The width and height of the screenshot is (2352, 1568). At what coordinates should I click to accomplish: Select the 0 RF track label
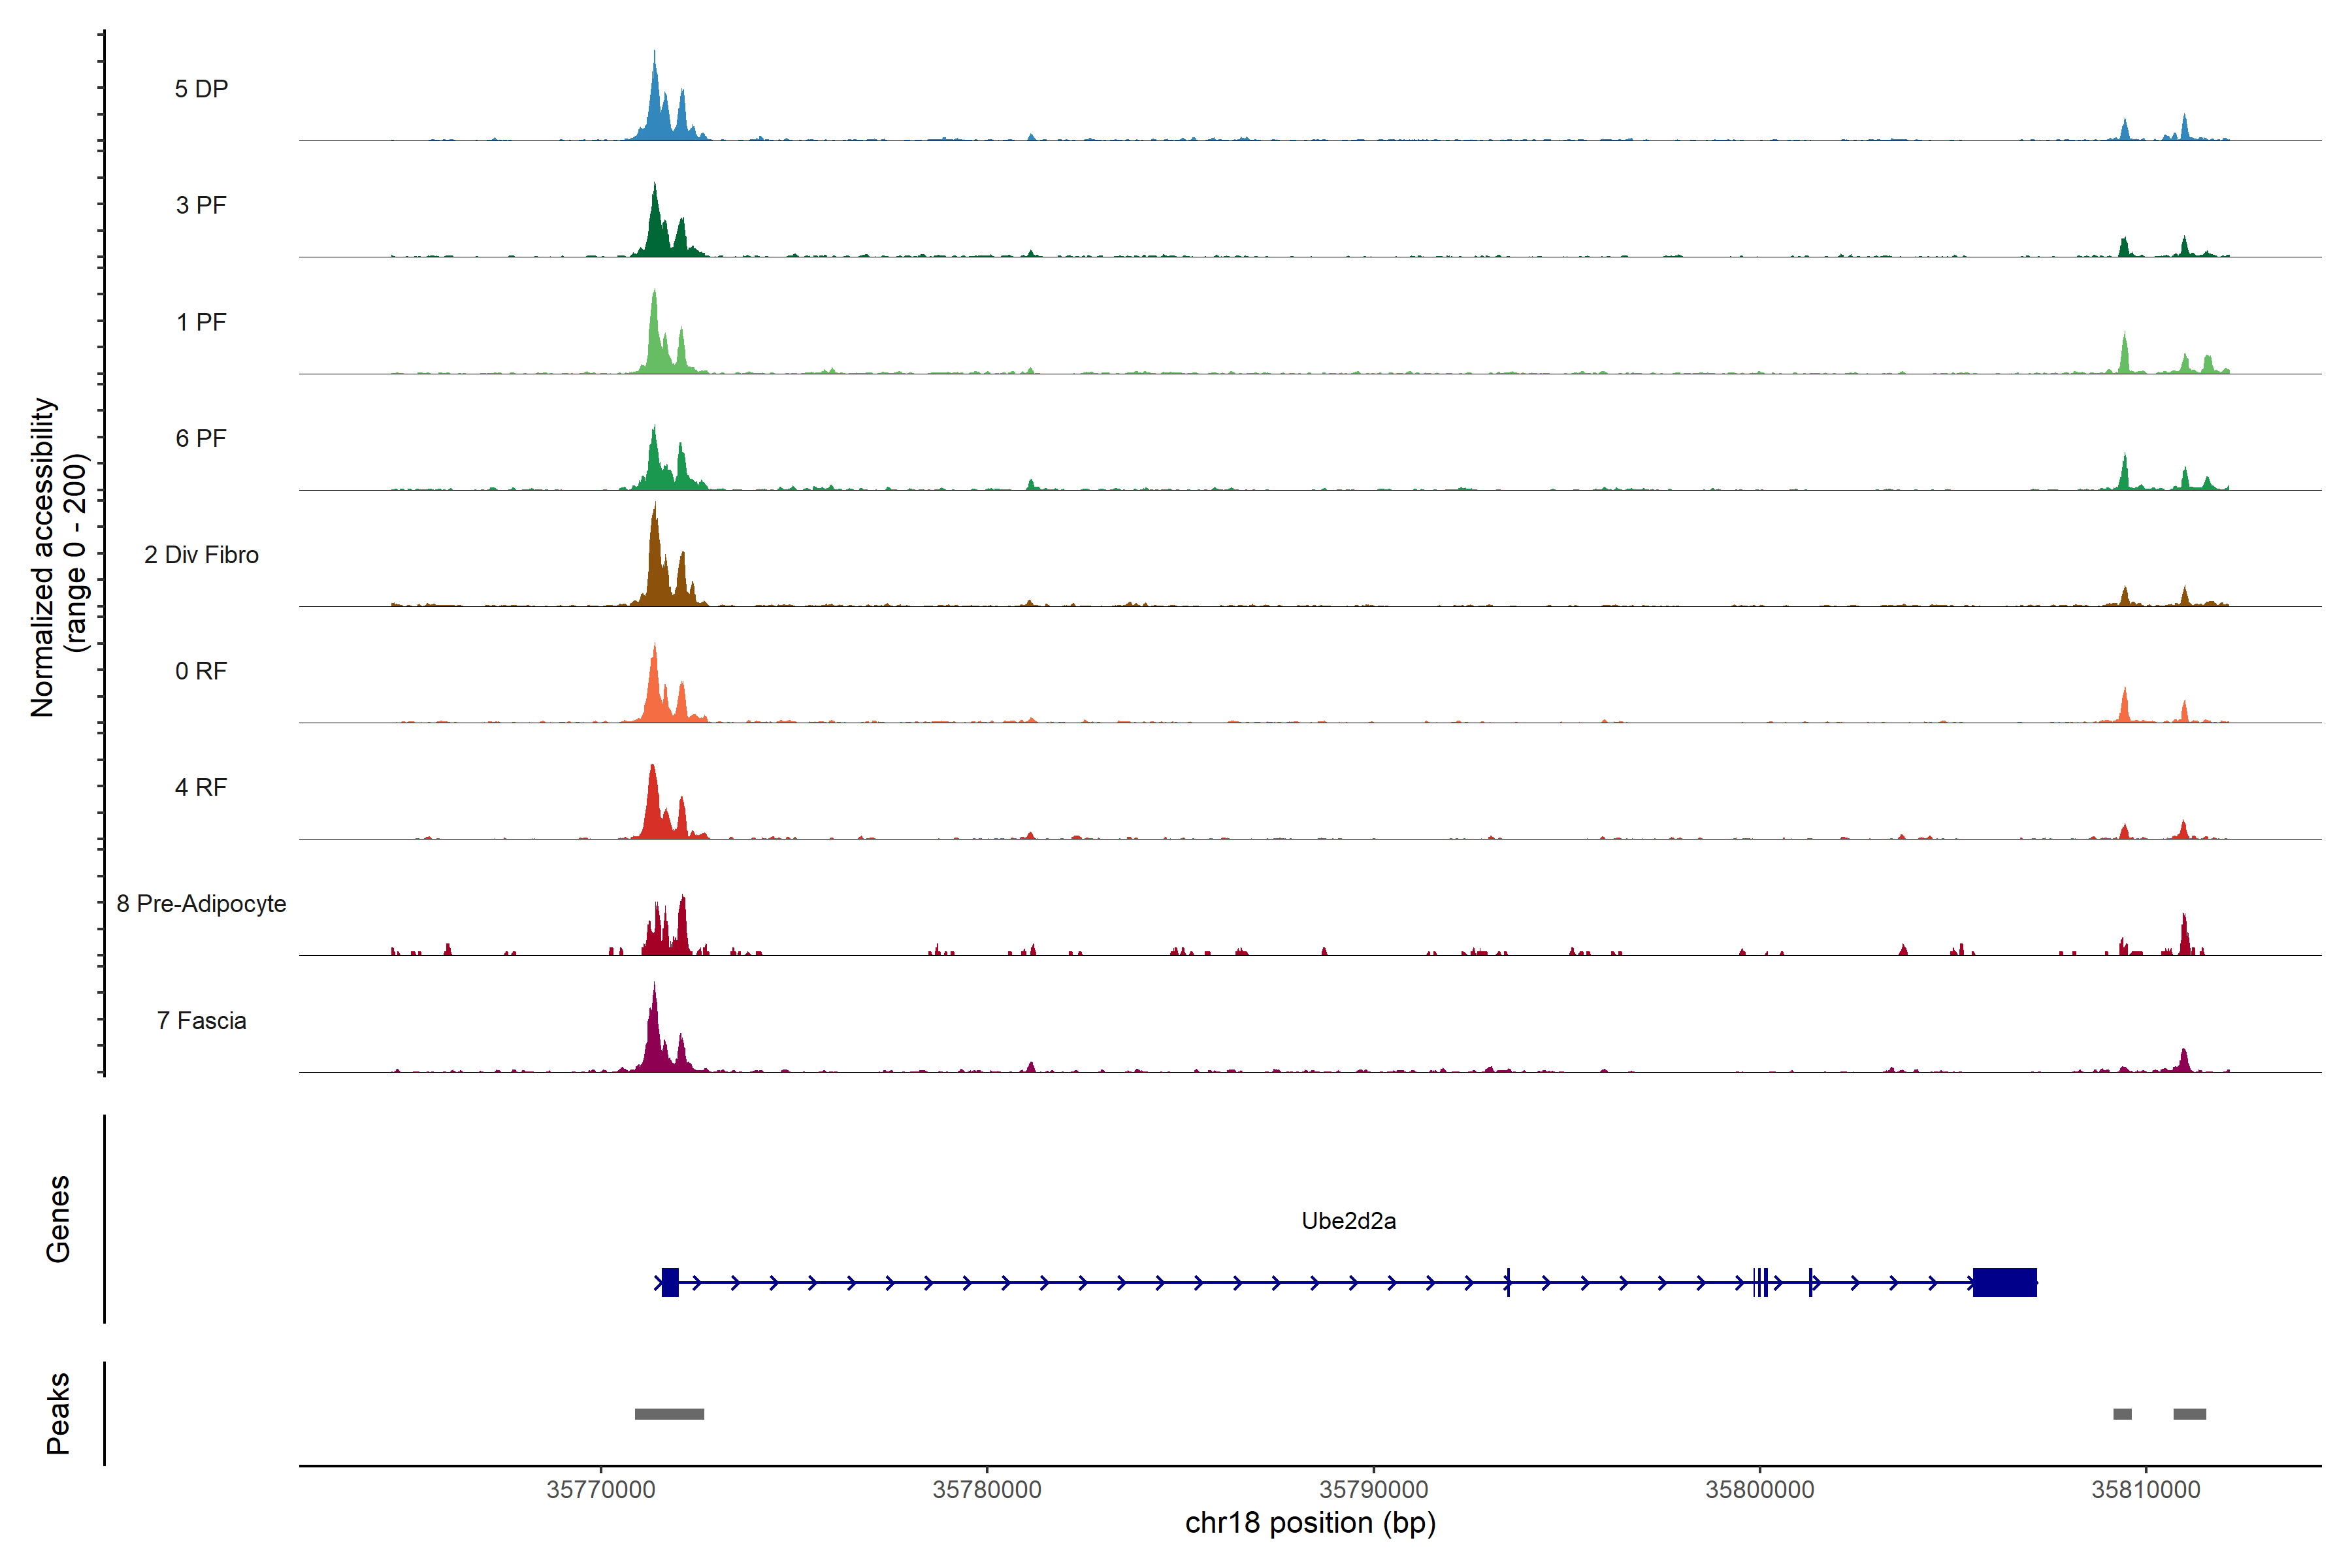pos(201,671)
